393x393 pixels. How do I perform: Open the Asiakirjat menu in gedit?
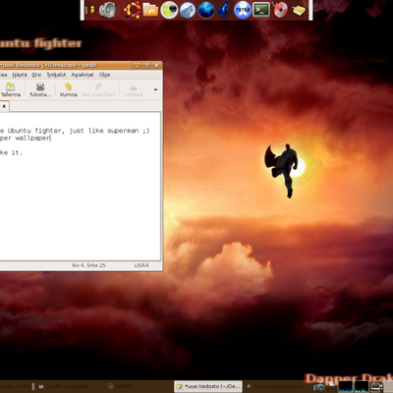[x=83, y=75]
